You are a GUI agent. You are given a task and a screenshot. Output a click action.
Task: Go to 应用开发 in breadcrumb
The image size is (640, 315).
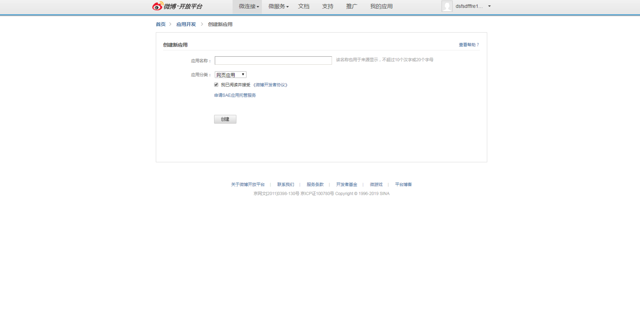click(186, 24)
